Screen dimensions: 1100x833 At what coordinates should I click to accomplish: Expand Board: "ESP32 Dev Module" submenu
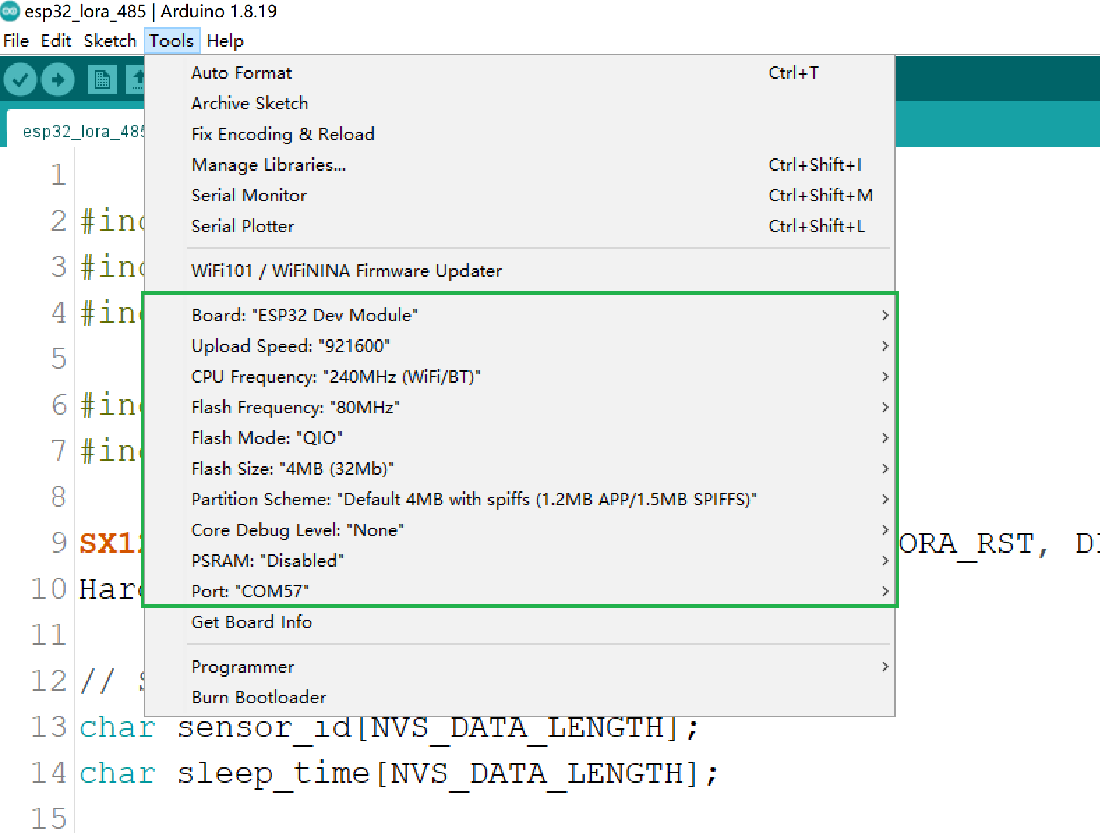[x=520, y=315]
